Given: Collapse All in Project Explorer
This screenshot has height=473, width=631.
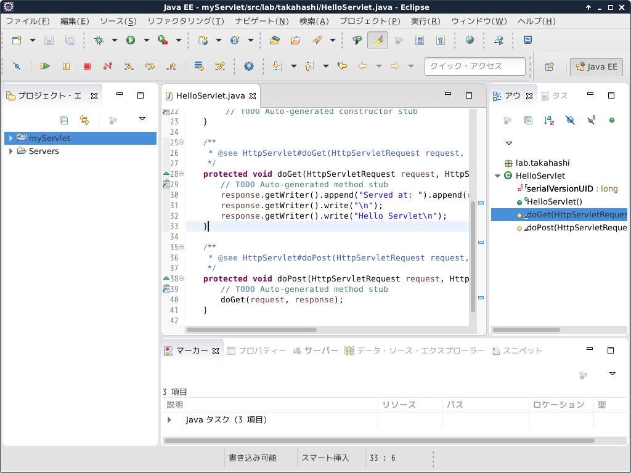Looking at the screenshot, I should [x=63, y=120].
